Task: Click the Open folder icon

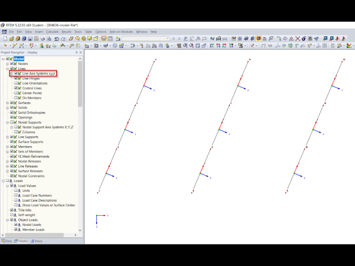Action: [12, 39]
